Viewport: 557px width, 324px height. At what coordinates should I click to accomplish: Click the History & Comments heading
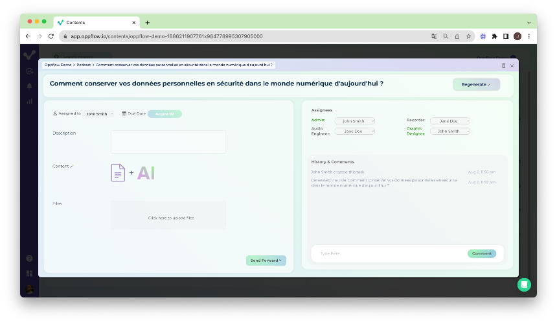pos(332,162)
